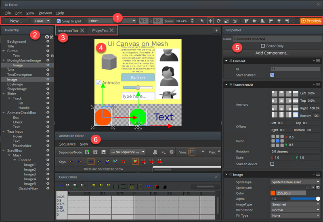The height and width of the screenshot is (222, 323).
Task: Check the Scale to device box
Action: [x=272, y=164]
